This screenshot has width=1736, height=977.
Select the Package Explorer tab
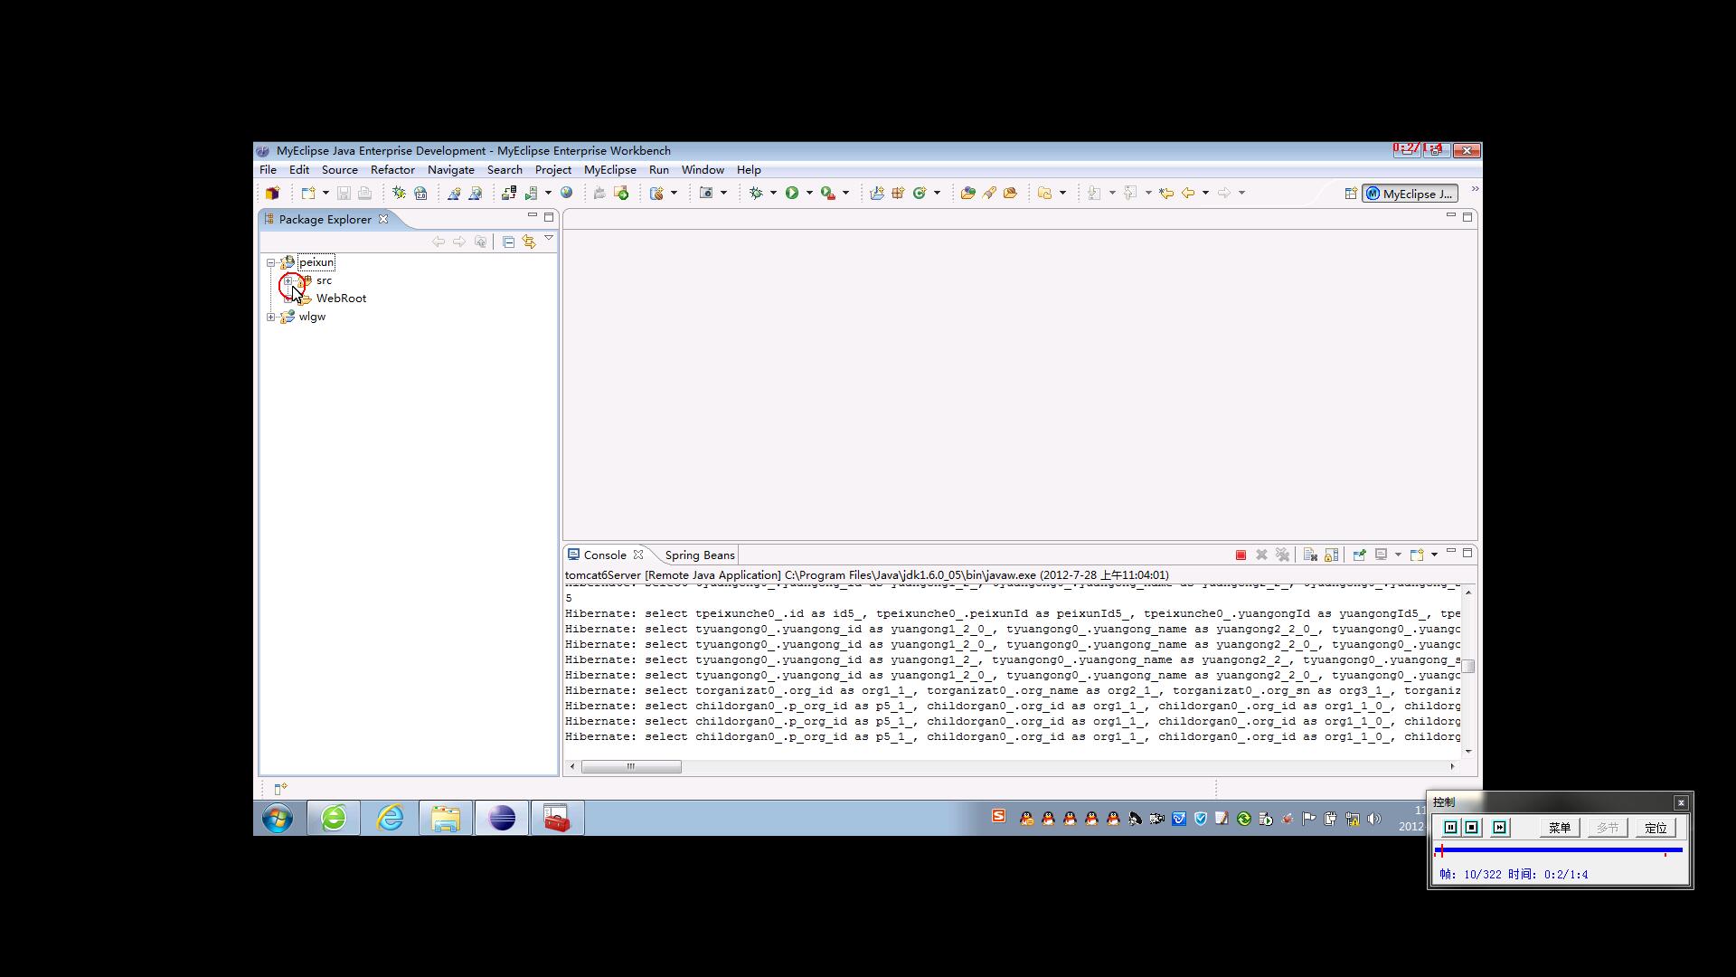(x=325, y=219)
